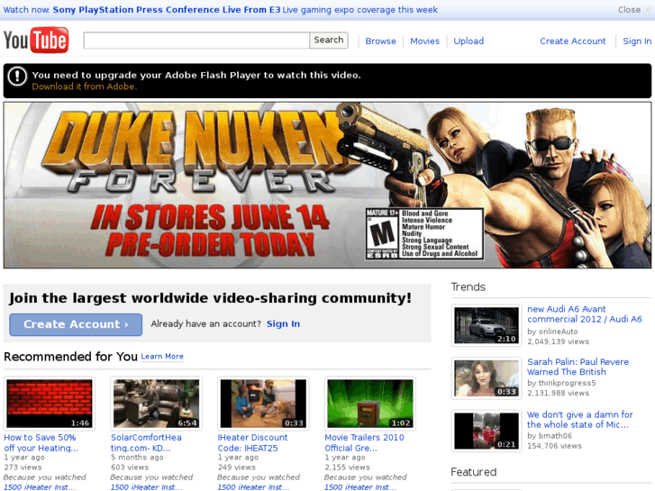Open the bmath06 trend video thumbnail
Viewport: 655px width, 491px height.
point(487,431)
